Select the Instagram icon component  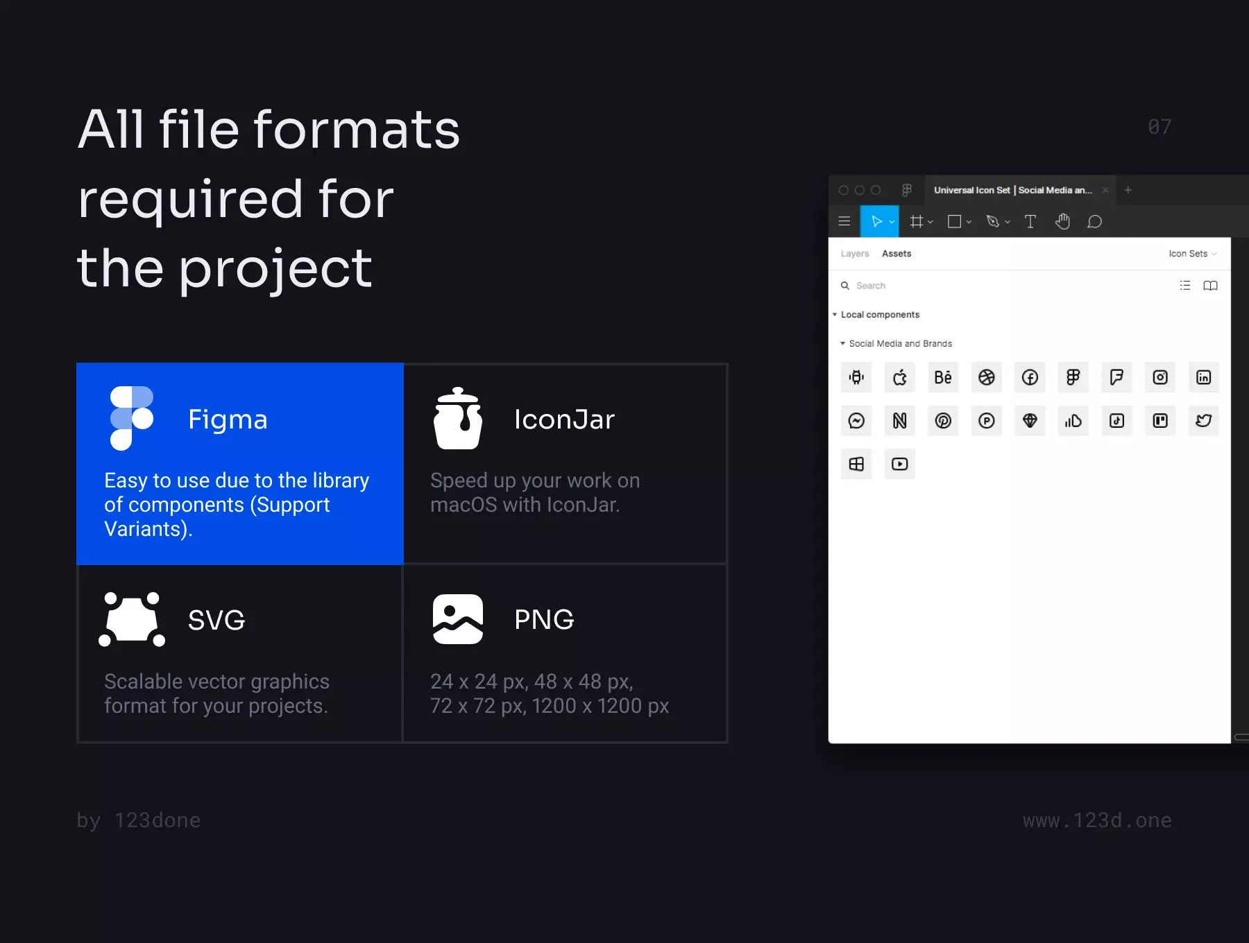coord(1160,377)
